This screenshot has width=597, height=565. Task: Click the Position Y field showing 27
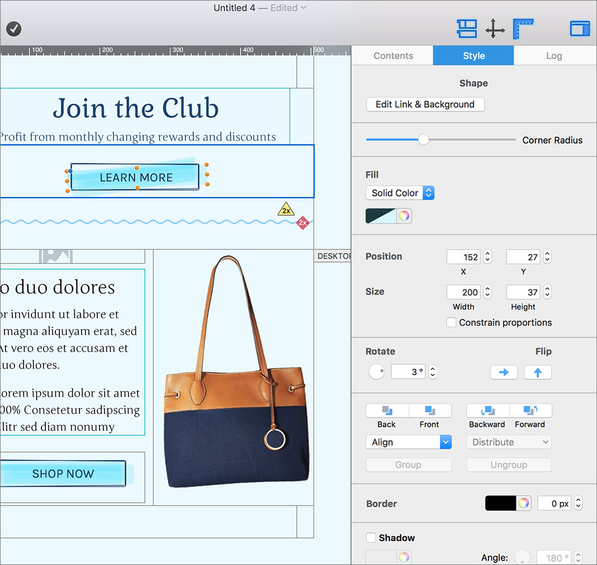coord(523,257)
